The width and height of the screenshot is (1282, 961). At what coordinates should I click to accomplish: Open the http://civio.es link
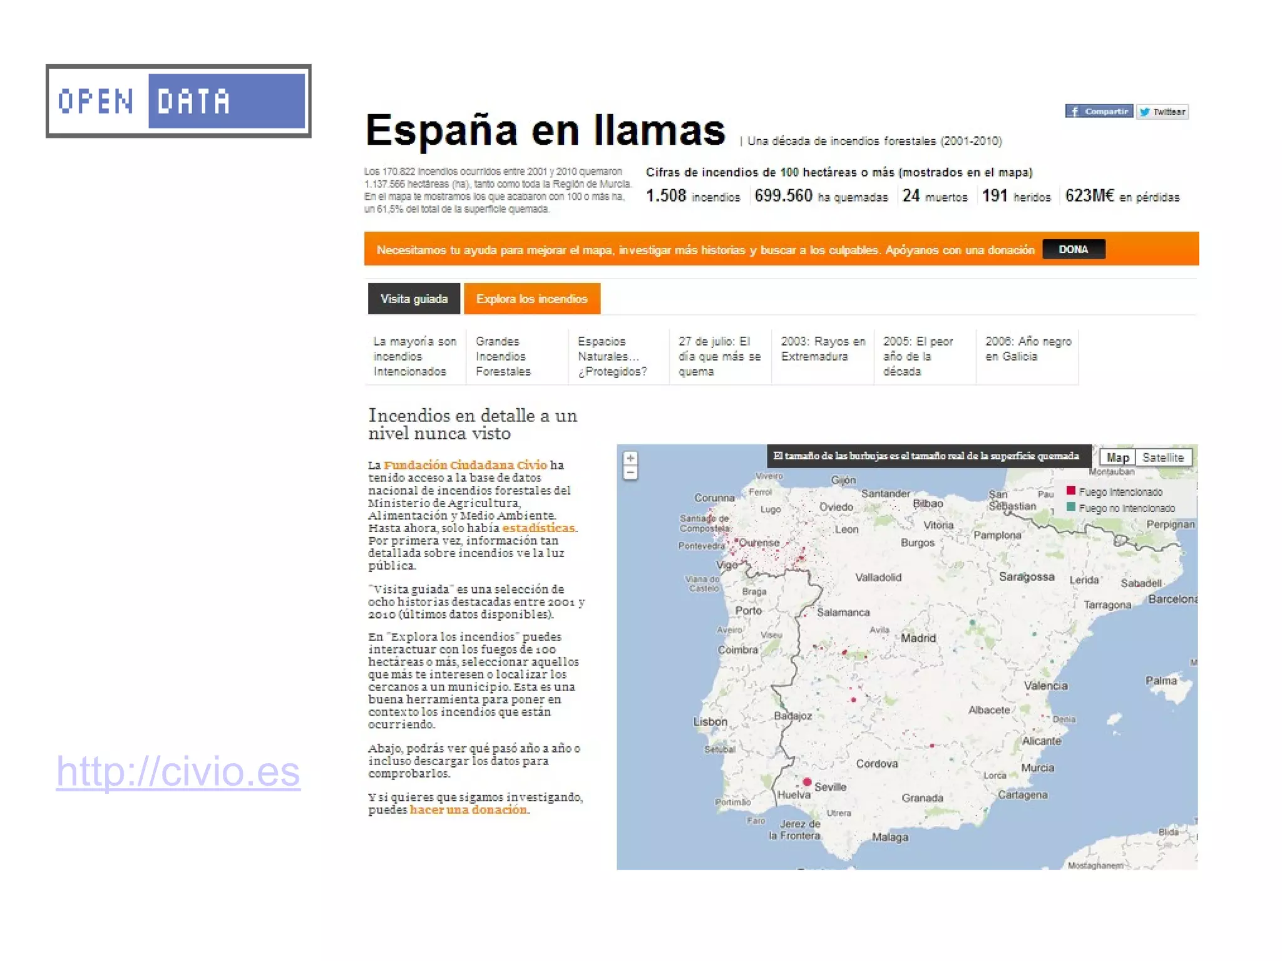[178, 771]
